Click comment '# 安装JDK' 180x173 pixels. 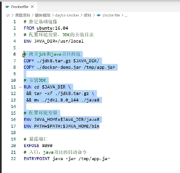(35, 80)
